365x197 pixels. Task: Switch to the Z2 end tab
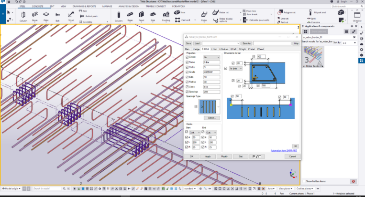pos(261,49)
